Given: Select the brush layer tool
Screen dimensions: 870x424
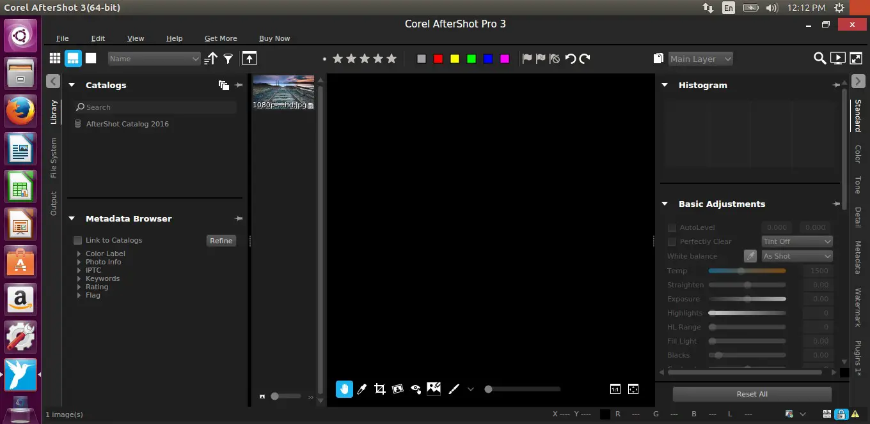Looking at the screenshot, I should click(x=453, y=389).
